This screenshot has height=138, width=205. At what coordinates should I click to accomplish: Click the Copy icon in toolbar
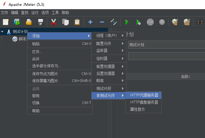point(65,22)
